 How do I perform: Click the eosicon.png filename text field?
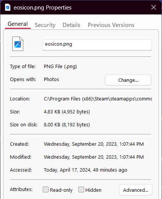pos(98,45)
